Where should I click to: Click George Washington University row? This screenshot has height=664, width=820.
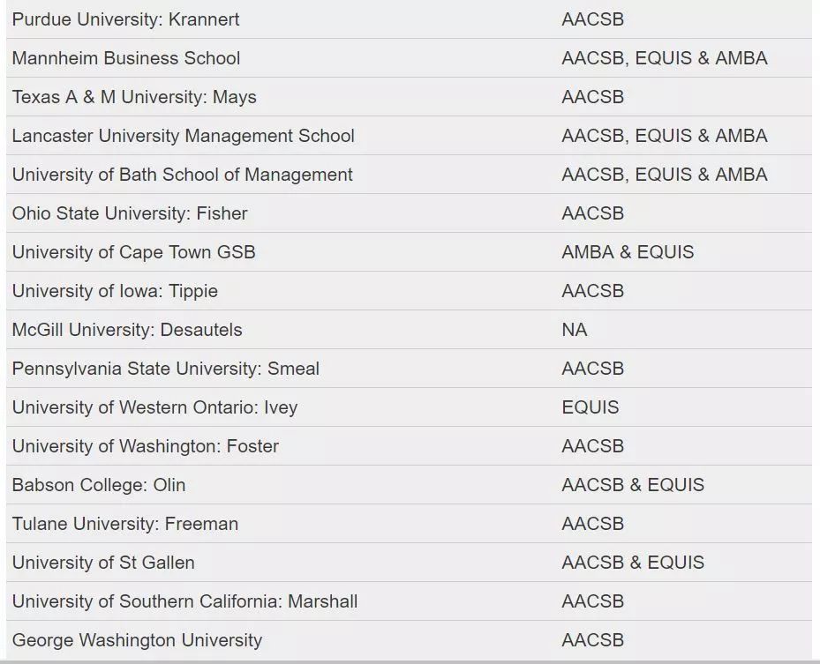(x=137, y=640)
